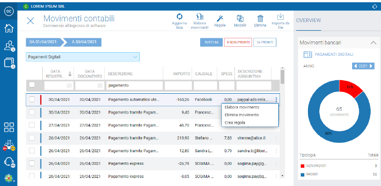Go to previous year before 2021
Screen dimensions: 381x186
pos(355,66)
